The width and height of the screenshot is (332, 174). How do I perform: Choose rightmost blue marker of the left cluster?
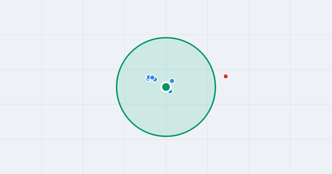click(x=155, y=80)
